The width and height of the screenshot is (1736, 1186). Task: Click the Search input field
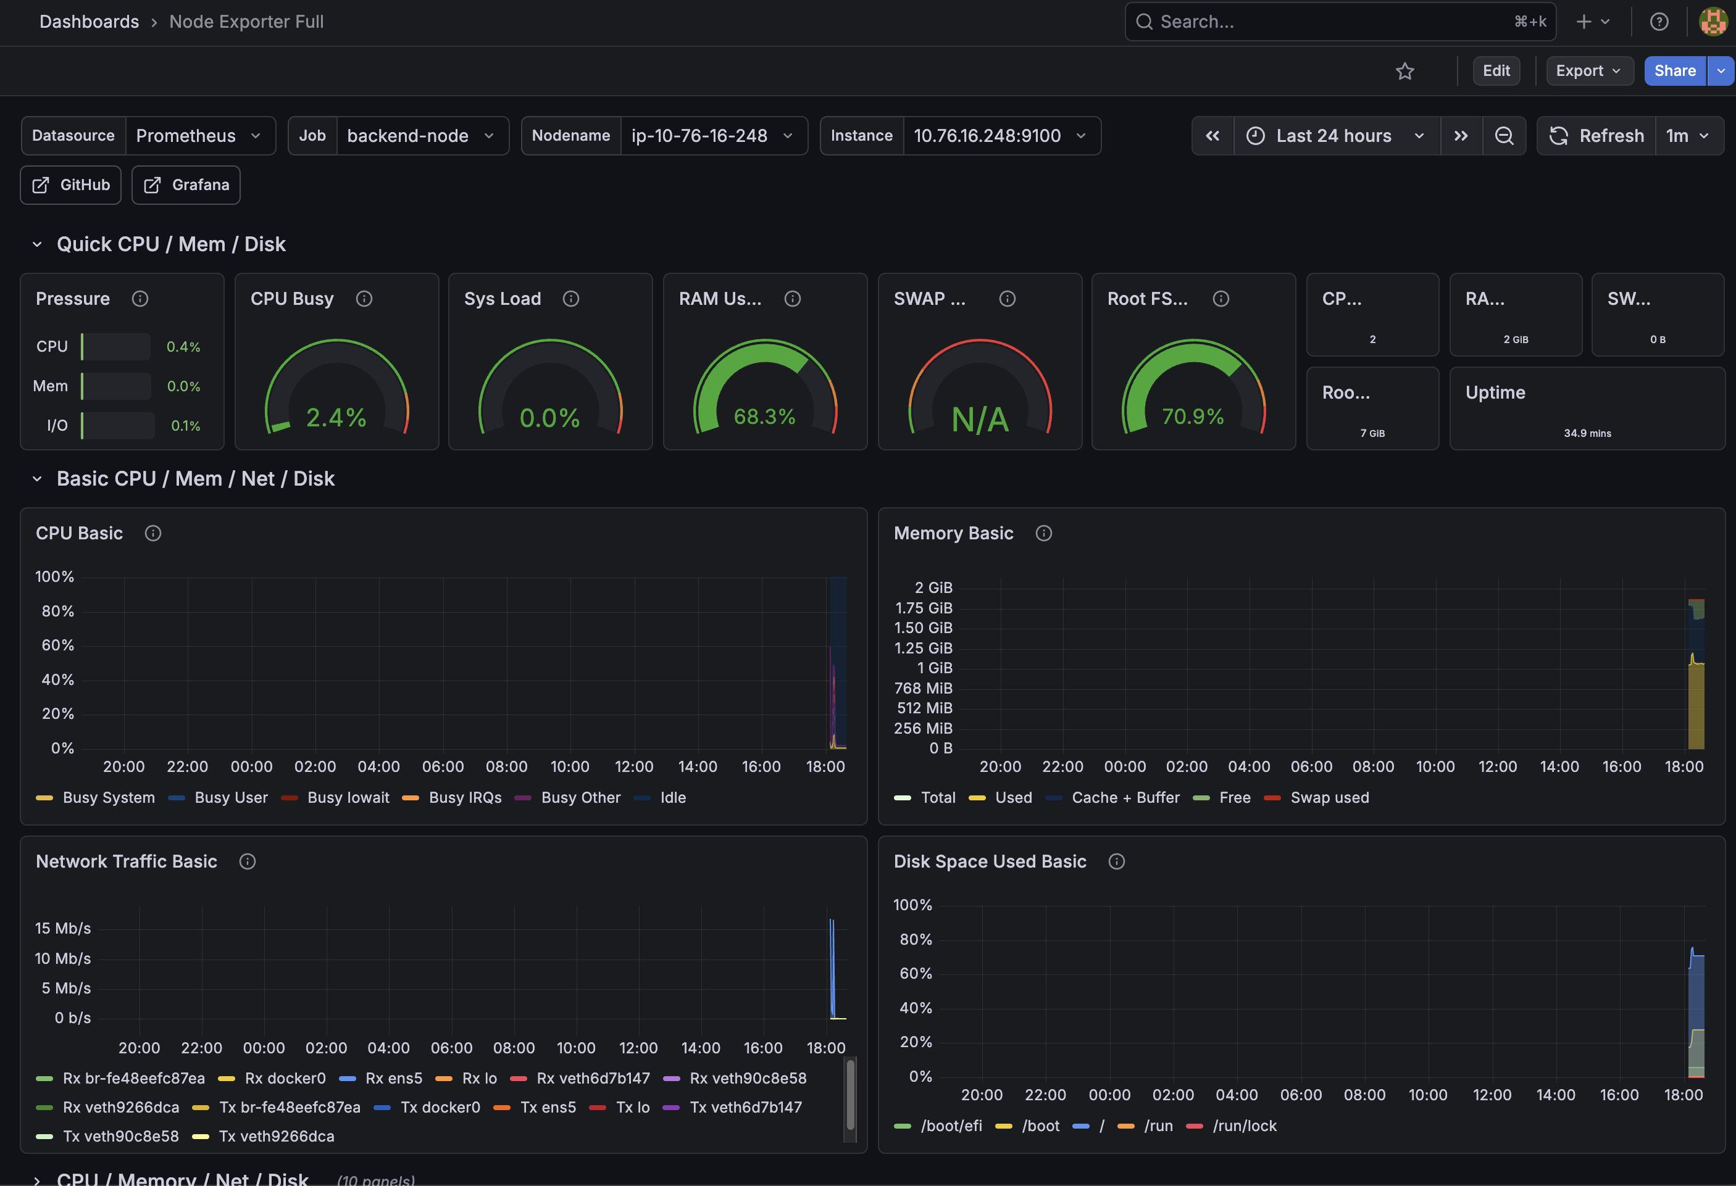click(1340, 22)
